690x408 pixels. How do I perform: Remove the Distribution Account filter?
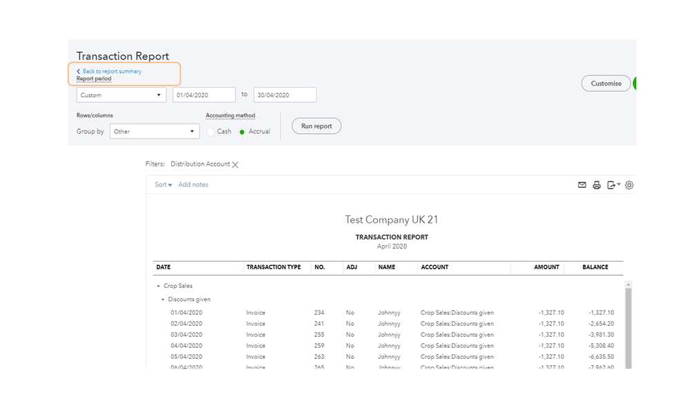(236, 165)
